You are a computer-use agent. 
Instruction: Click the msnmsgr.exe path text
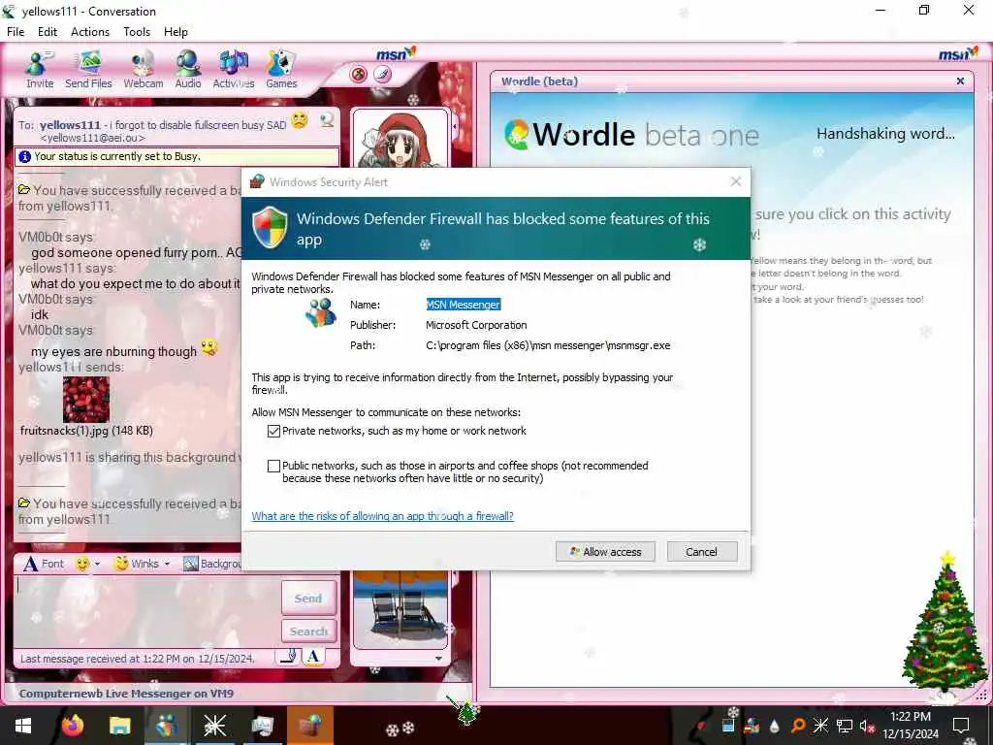click(549, 346)
